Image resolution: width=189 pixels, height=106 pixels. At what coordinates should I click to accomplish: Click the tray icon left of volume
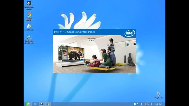148,104
